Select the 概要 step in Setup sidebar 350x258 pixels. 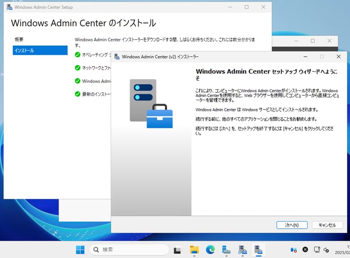pos(19,40)
